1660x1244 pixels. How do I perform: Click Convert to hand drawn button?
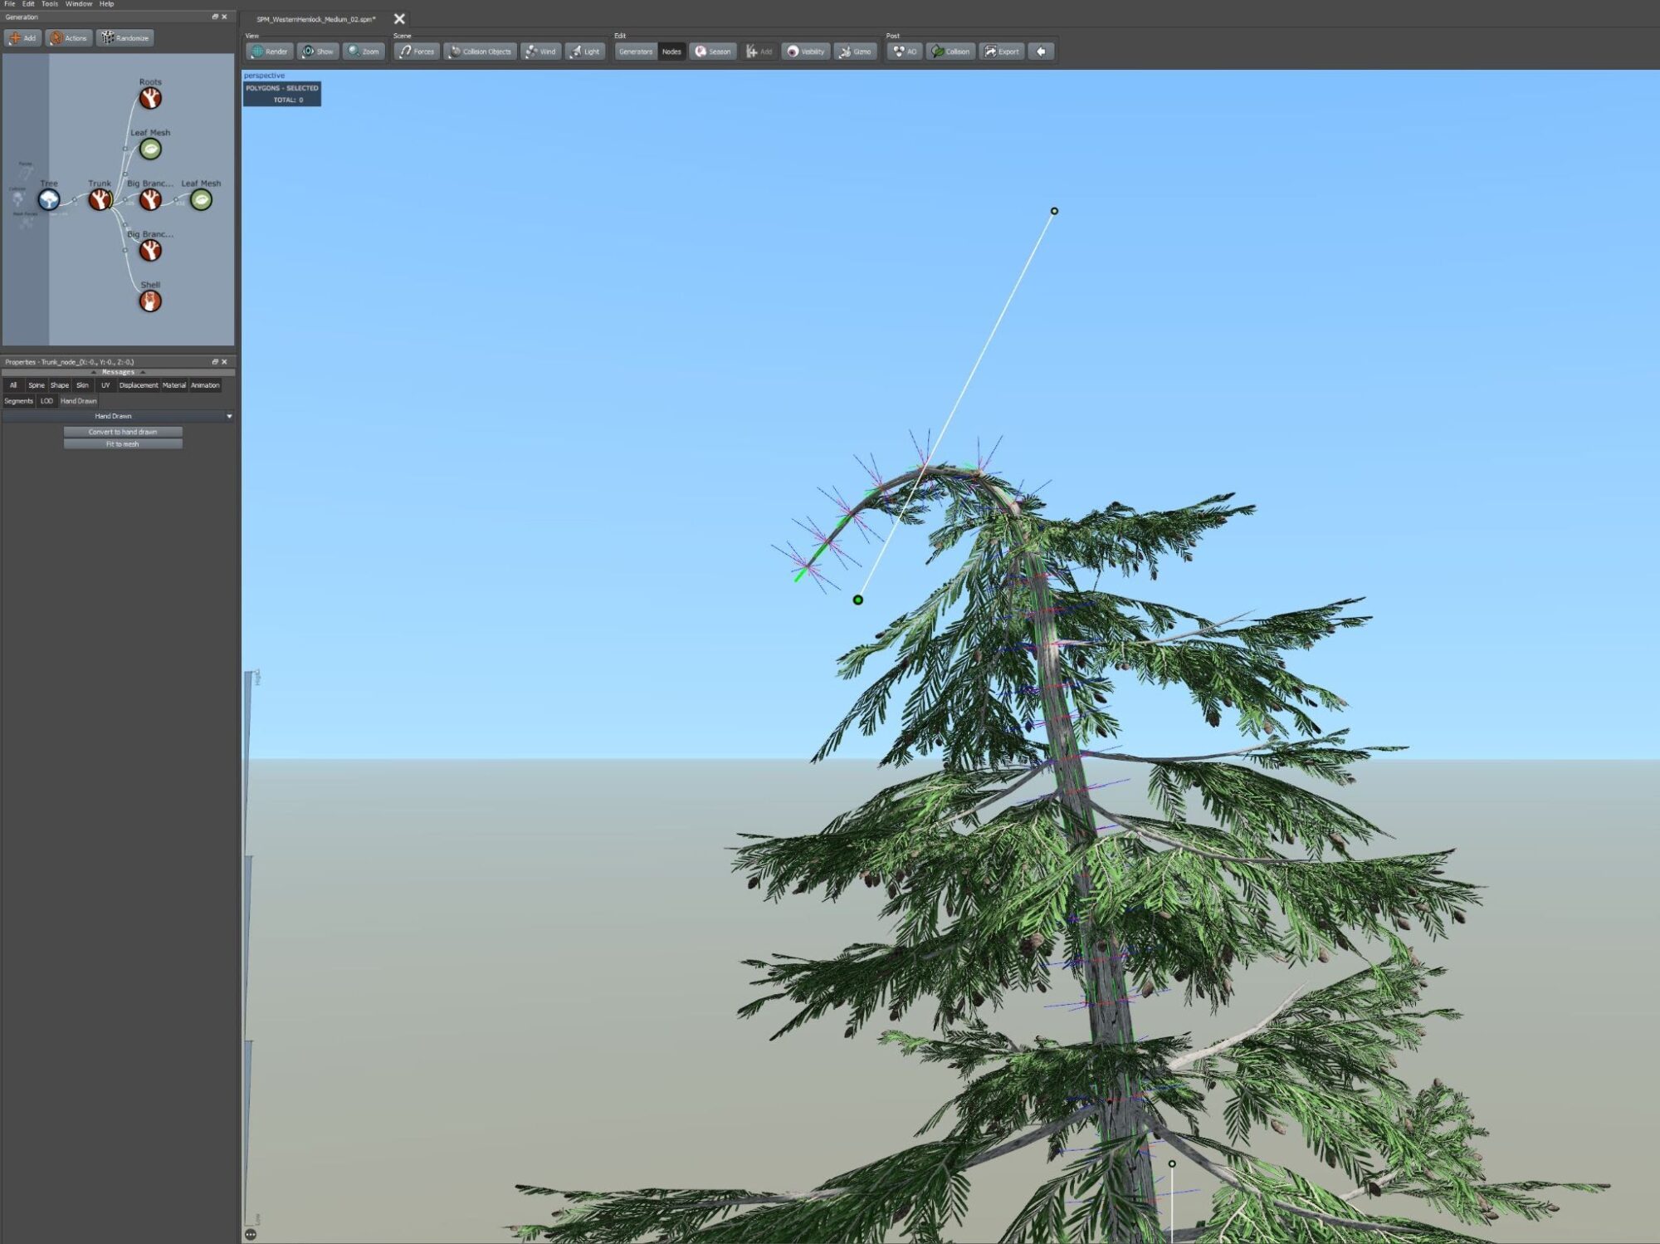tap(123, 432)
